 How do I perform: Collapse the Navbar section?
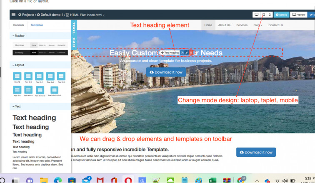(18, 36)
